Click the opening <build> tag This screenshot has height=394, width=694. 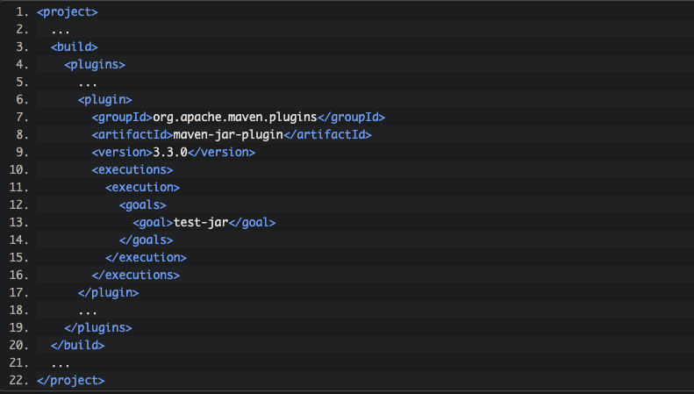[x=75, y=47]
